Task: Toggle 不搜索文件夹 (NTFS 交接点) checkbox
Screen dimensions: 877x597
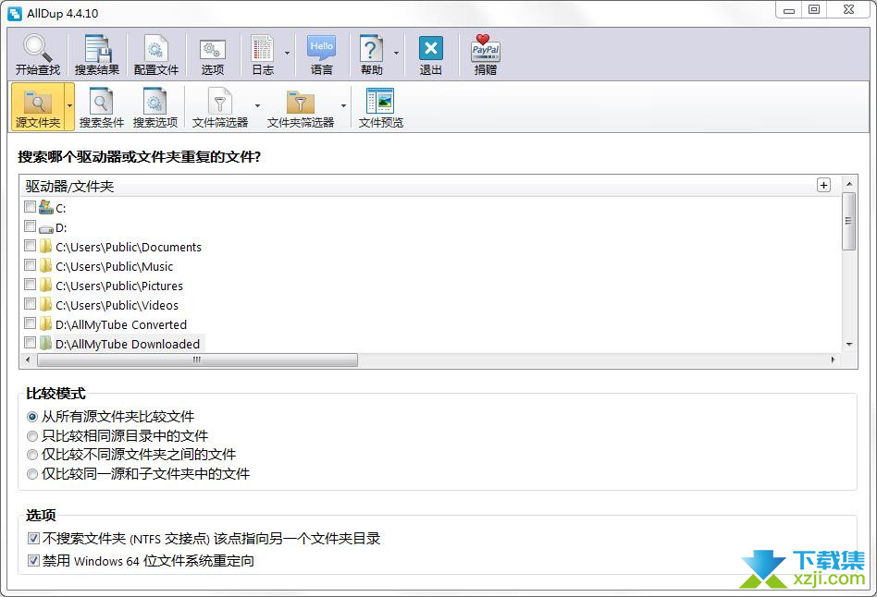Action: [33, 538]
